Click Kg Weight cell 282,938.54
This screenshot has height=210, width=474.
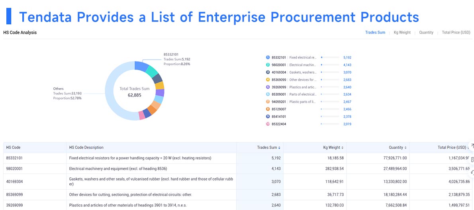[x=334, y=169]
